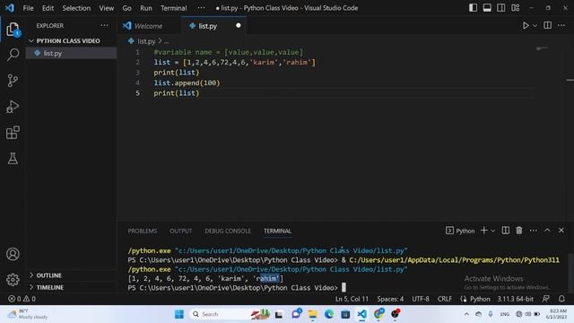The width and height of the screenshot is (574, 323).
Task: Open the Terminal menu
Action: (173, 8)
